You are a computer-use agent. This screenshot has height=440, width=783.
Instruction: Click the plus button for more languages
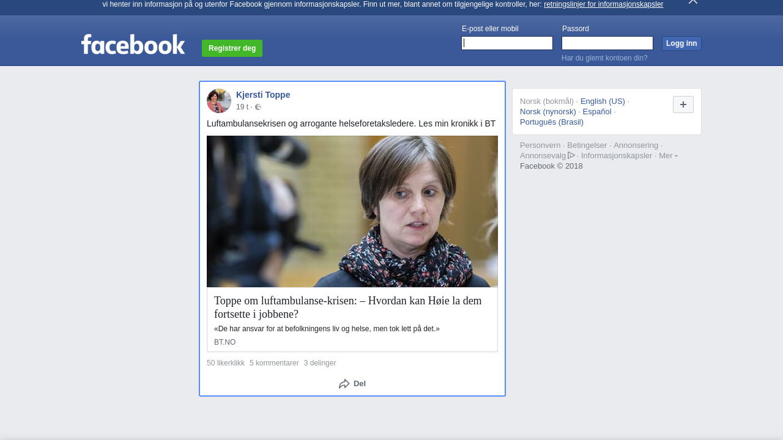click(683, 105)
